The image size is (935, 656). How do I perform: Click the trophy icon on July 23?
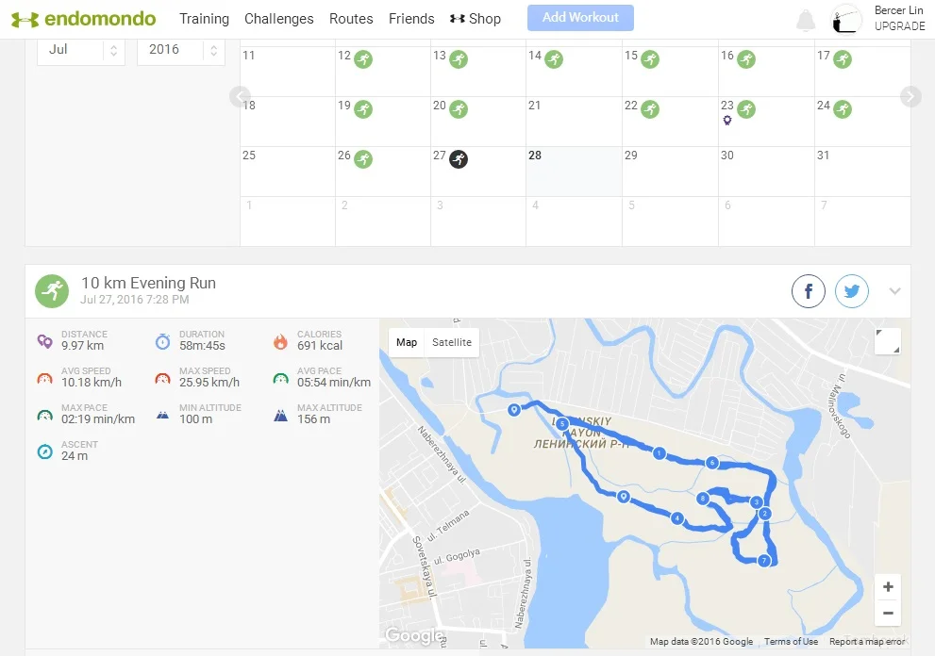coord(727,121)
